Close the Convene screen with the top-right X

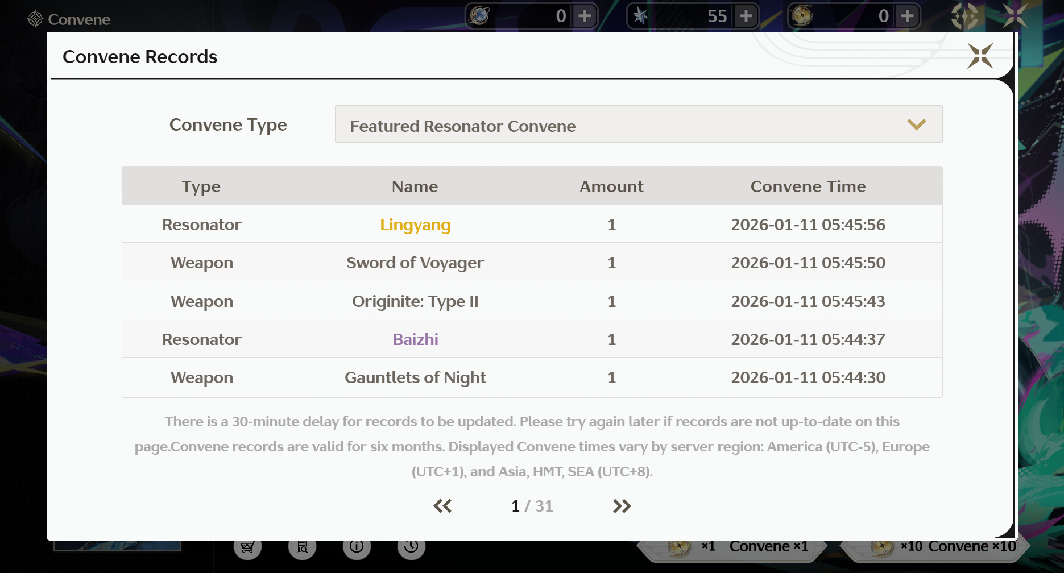[1015, 15]
